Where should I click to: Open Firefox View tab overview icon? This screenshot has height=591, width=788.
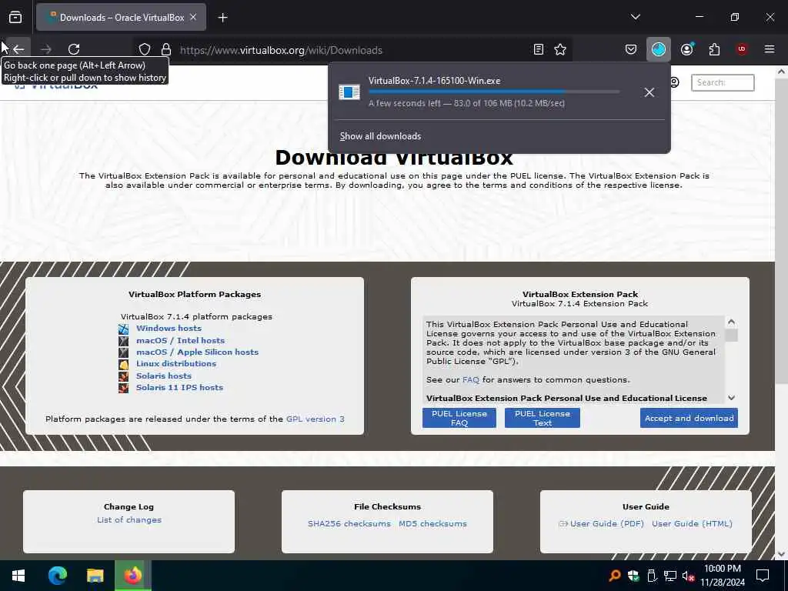(15, 18)
